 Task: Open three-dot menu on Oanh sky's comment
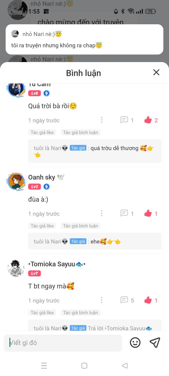tap(102, 214)
